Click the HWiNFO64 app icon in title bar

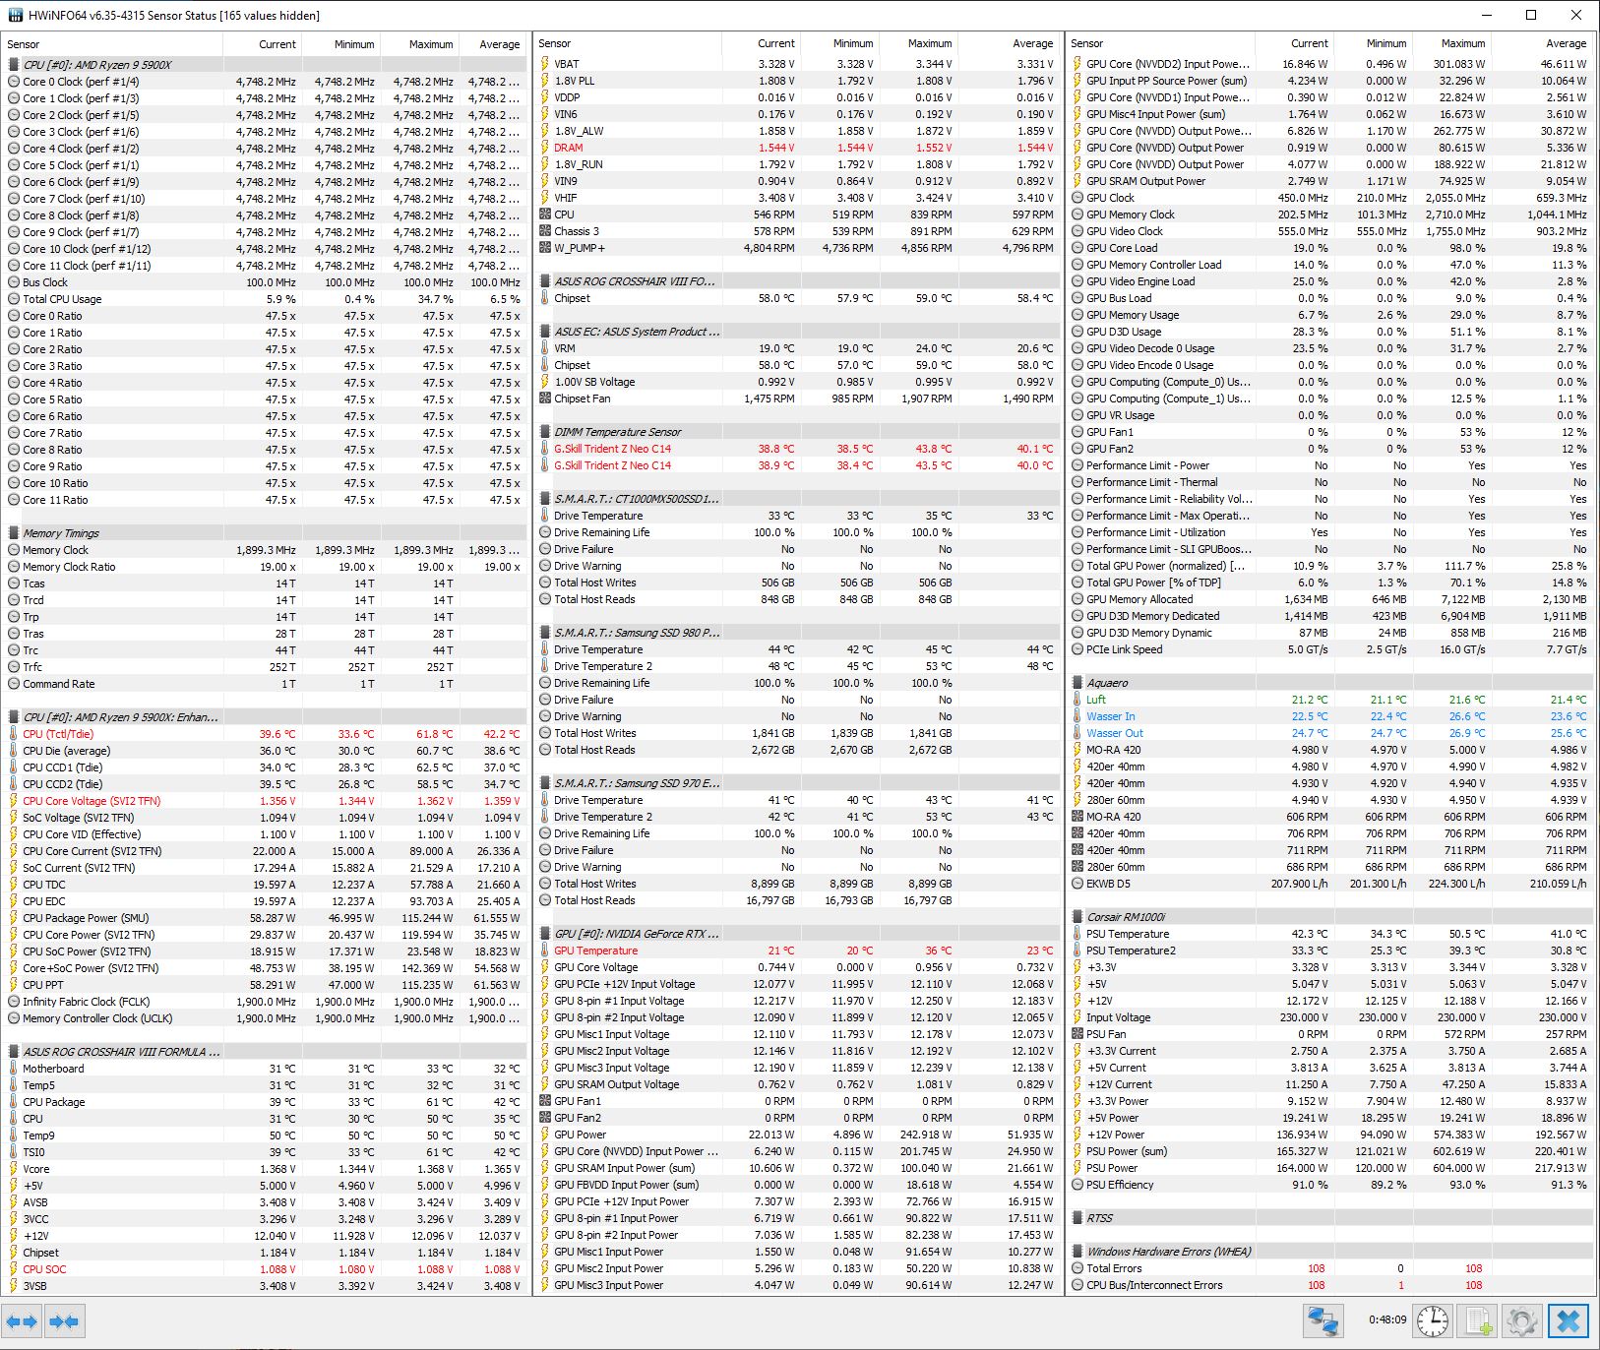pyautogui.click(x=15, y=15)
